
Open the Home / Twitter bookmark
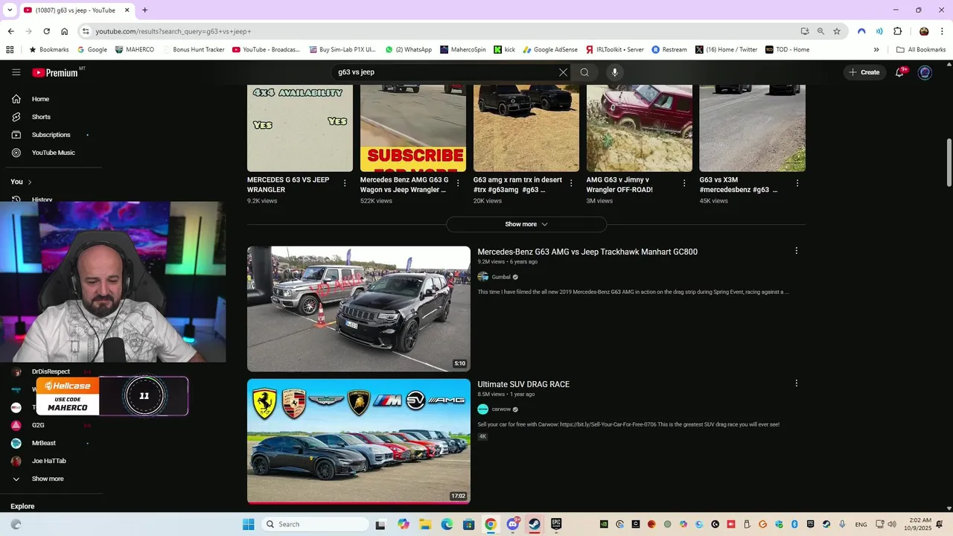point(727,50)
